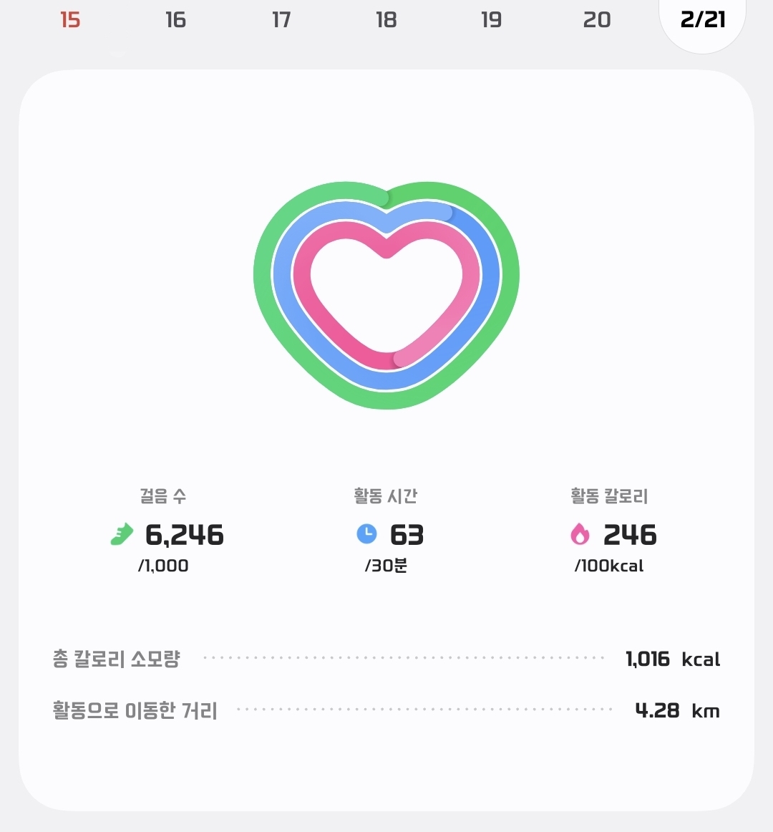The height and width of the screenshot is (832, 773).
Task: Go to day 18
Action: tap(386, 20)
